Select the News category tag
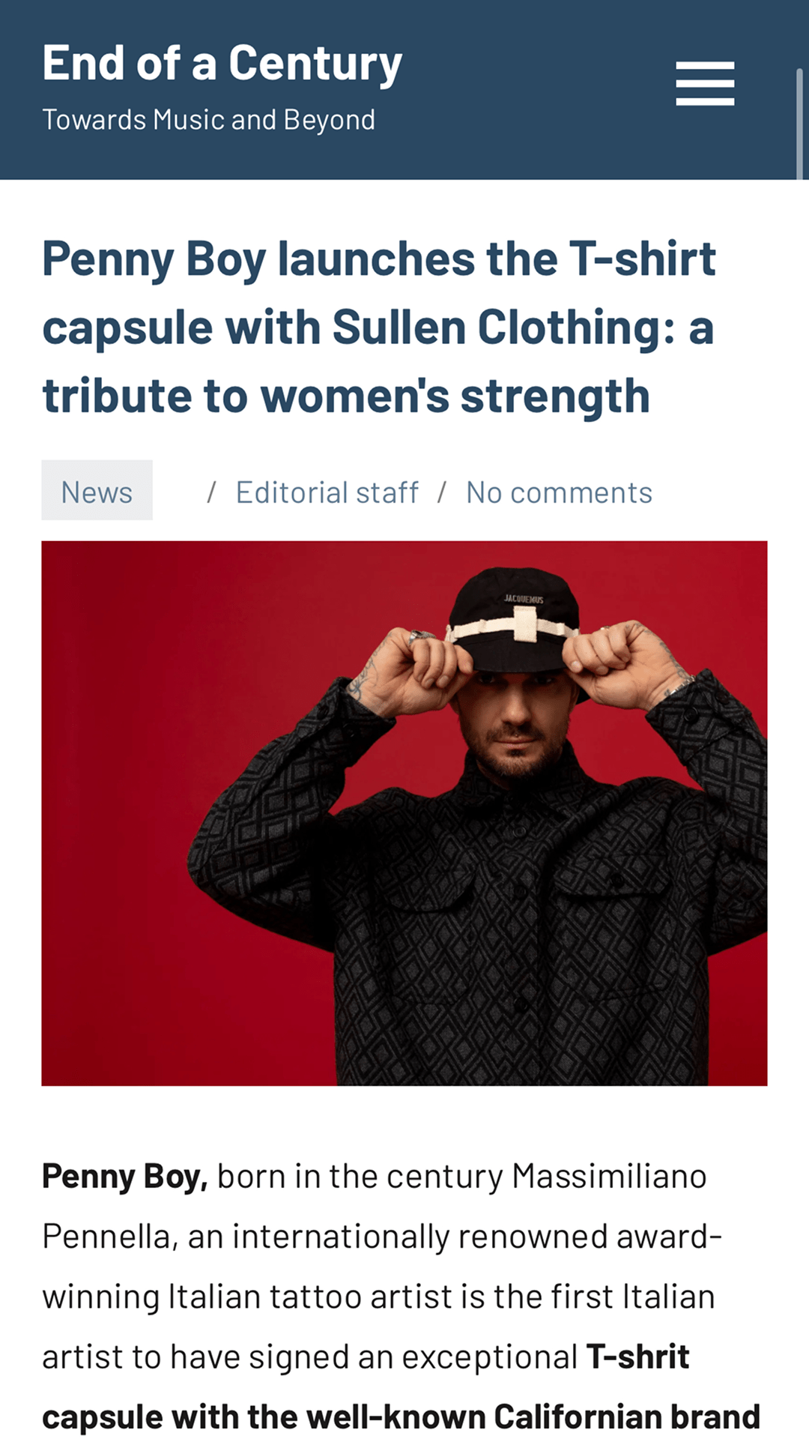Viewport: 809px width, 1439px height. tap(97, 490)
